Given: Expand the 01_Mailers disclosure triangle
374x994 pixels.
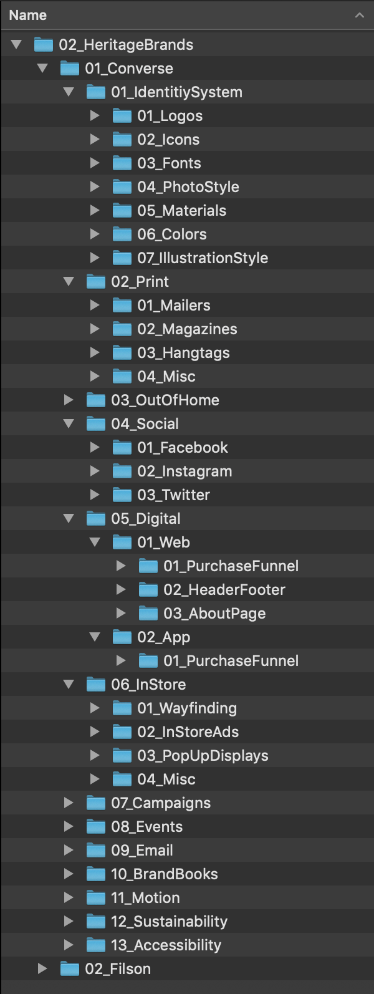Looking at the screenshot, I should (x=95, y=305).
